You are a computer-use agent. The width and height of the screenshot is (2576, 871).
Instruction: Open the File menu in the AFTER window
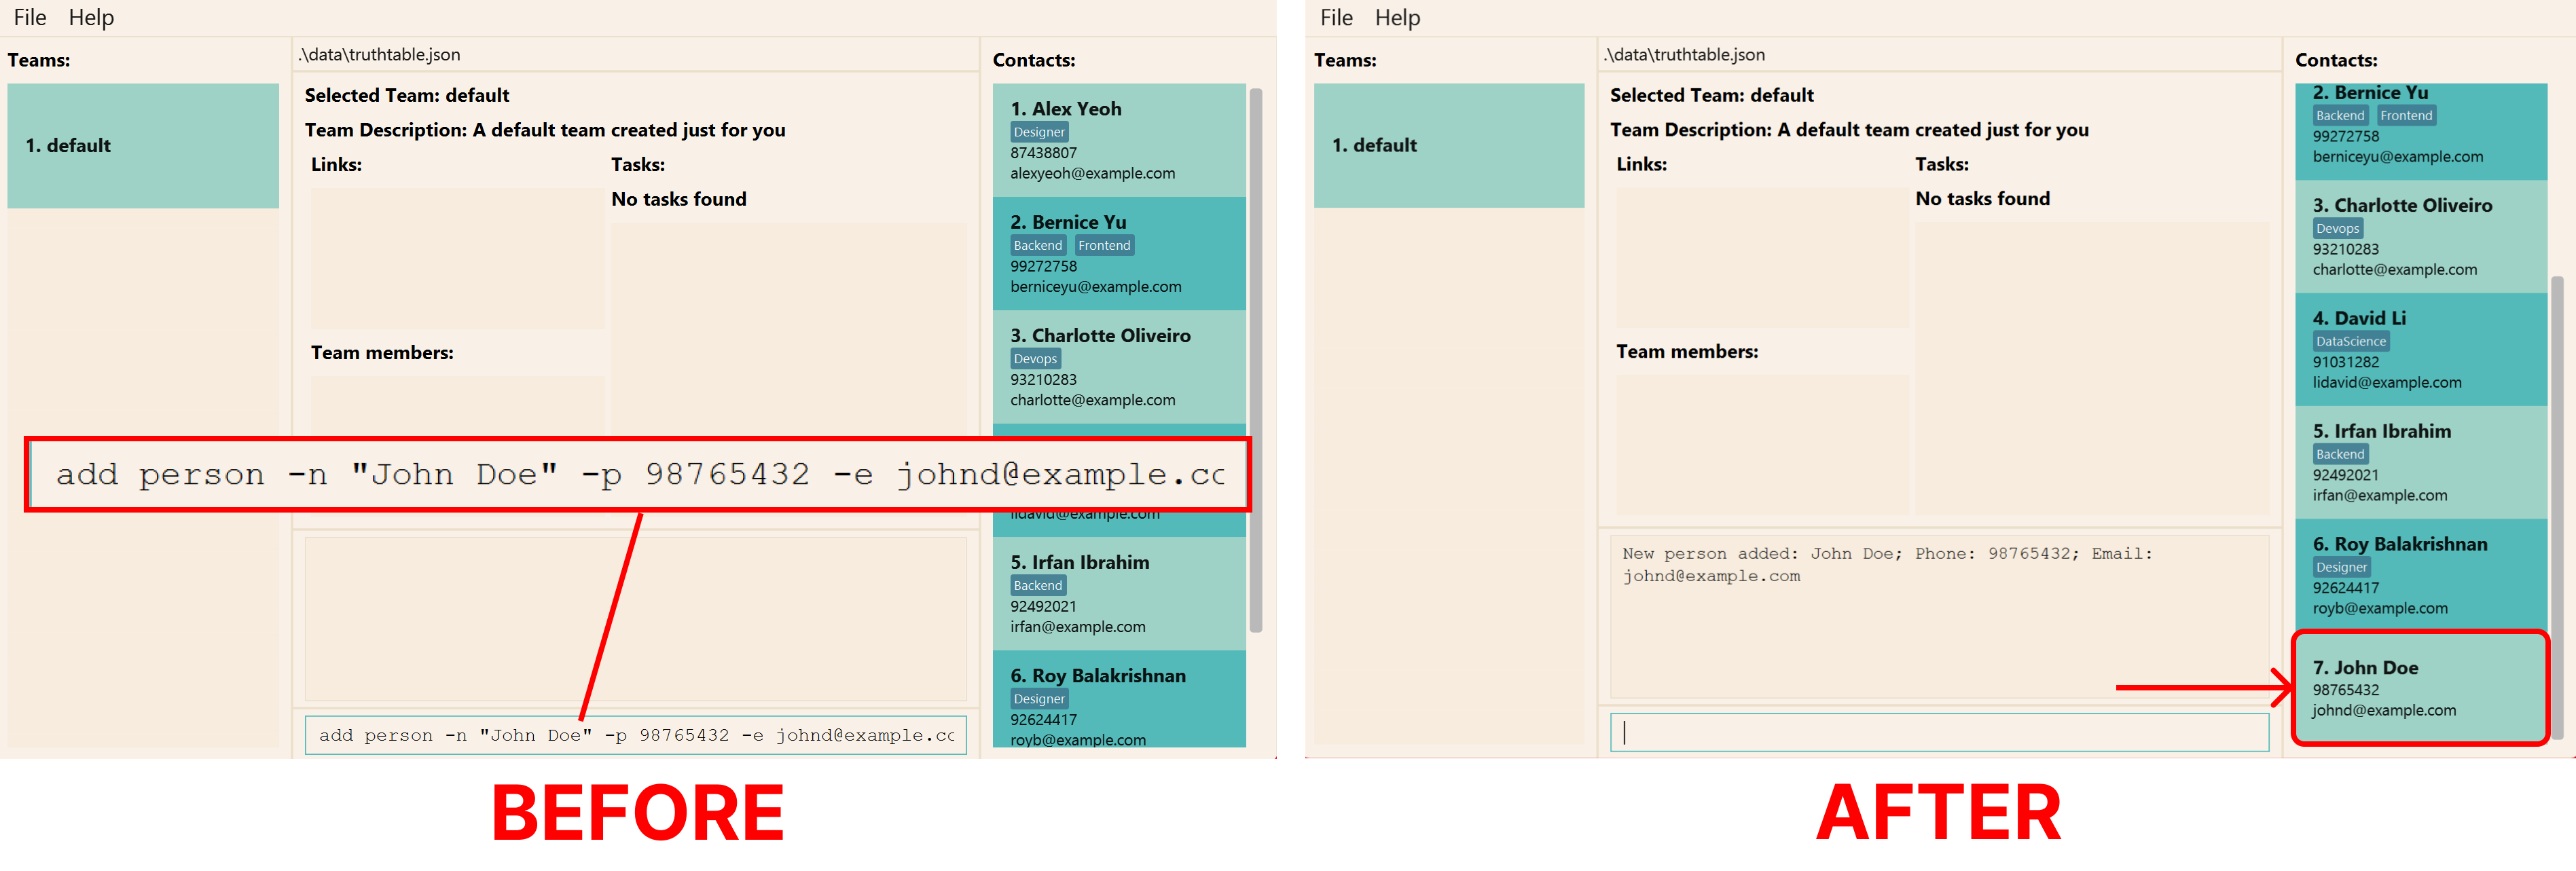pyautogui.click(x=1336, y=17)
